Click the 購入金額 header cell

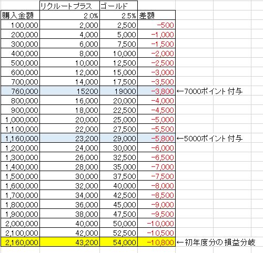[x=21, y=15]
